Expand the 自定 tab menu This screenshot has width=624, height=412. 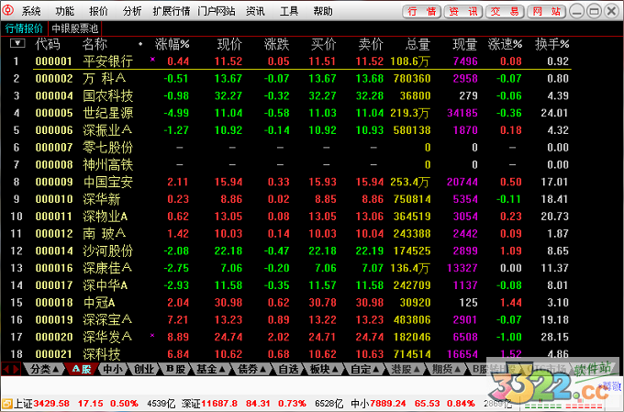point(364,370)
